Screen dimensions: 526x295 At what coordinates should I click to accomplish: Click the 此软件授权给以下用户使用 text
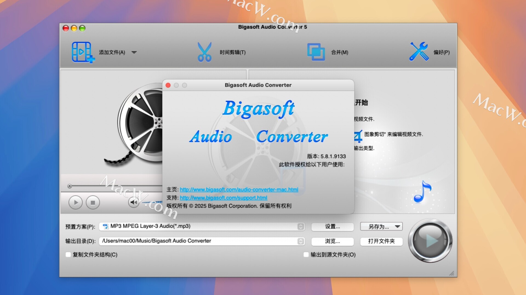point(312,164)
